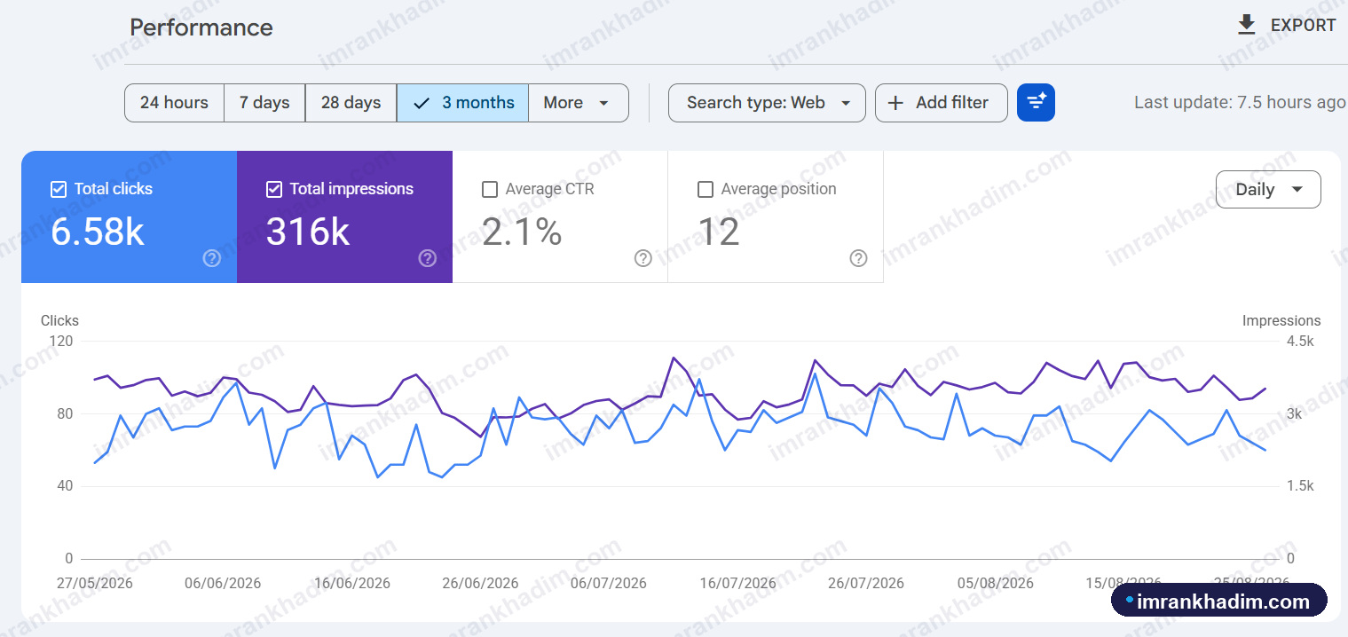Click the checkmark icon on 3 months
1348x637 pixels.
[422, 103]
